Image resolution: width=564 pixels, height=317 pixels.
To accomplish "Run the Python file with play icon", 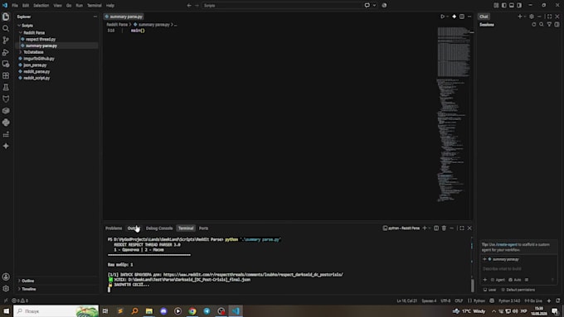I will pyautogui.click(x=442, y=17).
